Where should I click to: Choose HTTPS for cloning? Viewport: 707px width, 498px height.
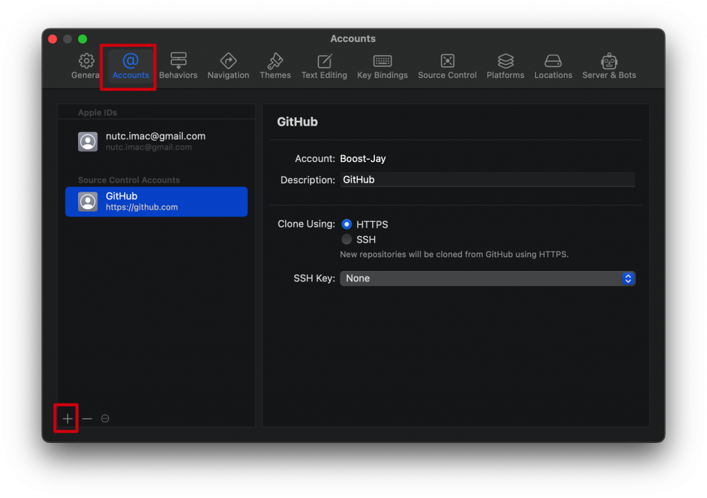(347, 224)
